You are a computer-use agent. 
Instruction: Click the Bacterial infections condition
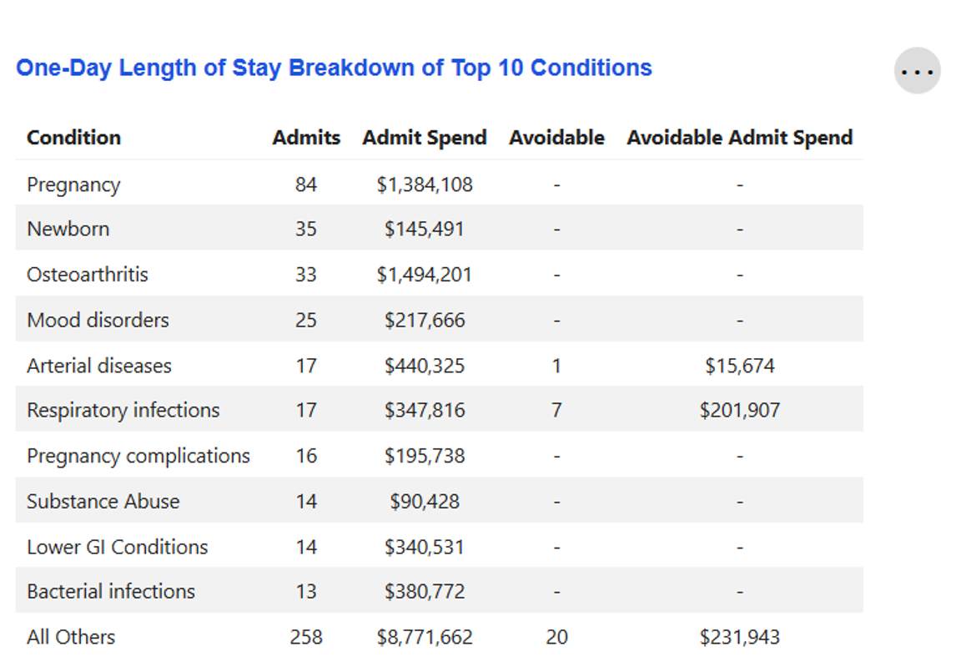pos(110,592)
